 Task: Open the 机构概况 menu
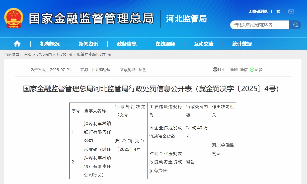coord(50,44)
